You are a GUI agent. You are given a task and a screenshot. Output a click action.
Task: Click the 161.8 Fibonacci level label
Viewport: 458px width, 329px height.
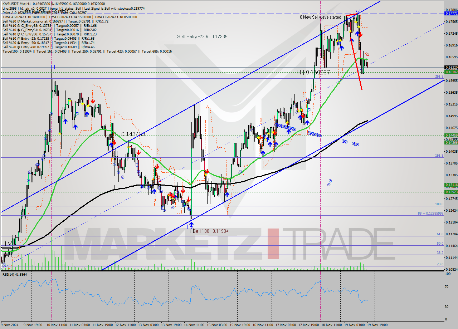(x=439, y=156)
